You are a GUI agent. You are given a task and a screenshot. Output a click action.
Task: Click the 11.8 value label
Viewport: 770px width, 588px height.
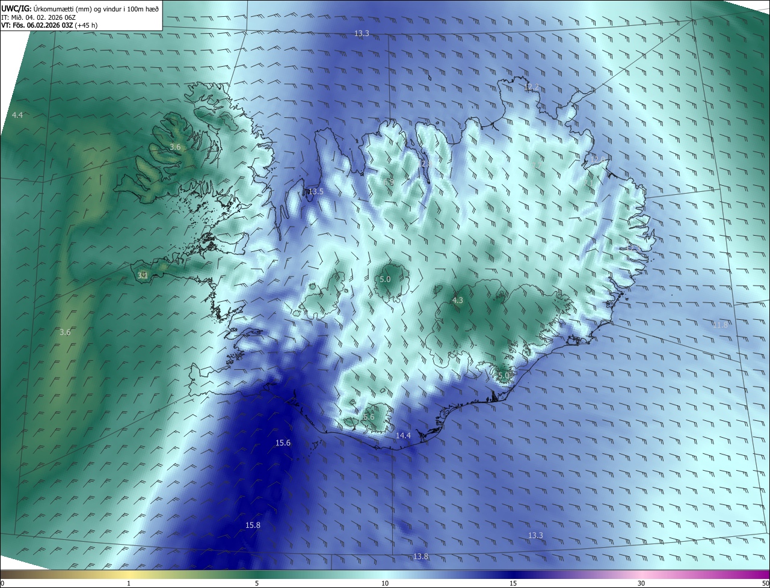[x=721, y=325]
